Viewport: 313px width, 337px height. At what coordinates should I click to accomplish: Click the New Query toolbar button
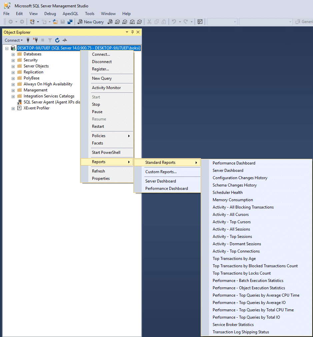coord(91,22)
